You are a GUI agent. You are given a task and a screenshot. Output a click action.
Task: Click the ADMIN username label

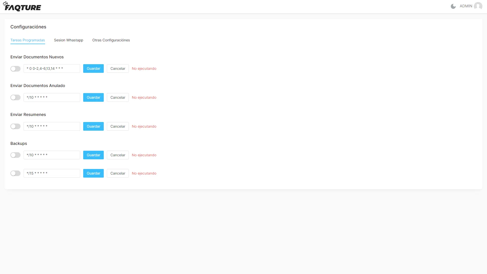[x=466, y=6]
